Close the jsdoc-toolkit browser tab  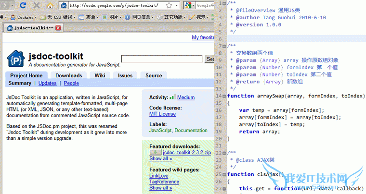click(x=58, y=28)
